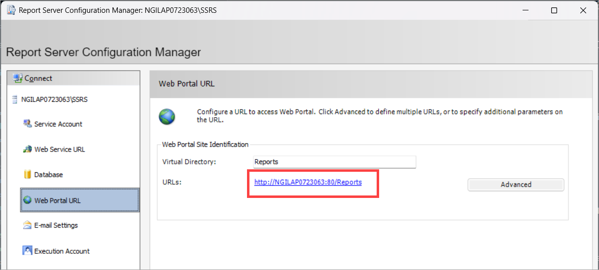
Task: Click the Execution Account icon
Action: tap(28, 251)
